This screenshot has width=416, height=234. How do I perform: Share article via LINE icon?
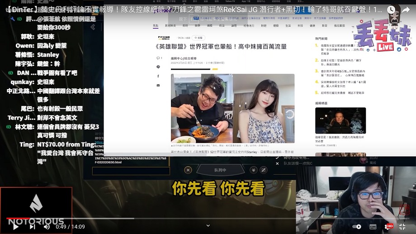(158, 67)
